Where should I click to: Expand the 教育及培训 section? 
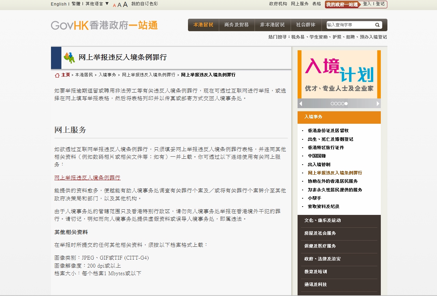[339, 272]
